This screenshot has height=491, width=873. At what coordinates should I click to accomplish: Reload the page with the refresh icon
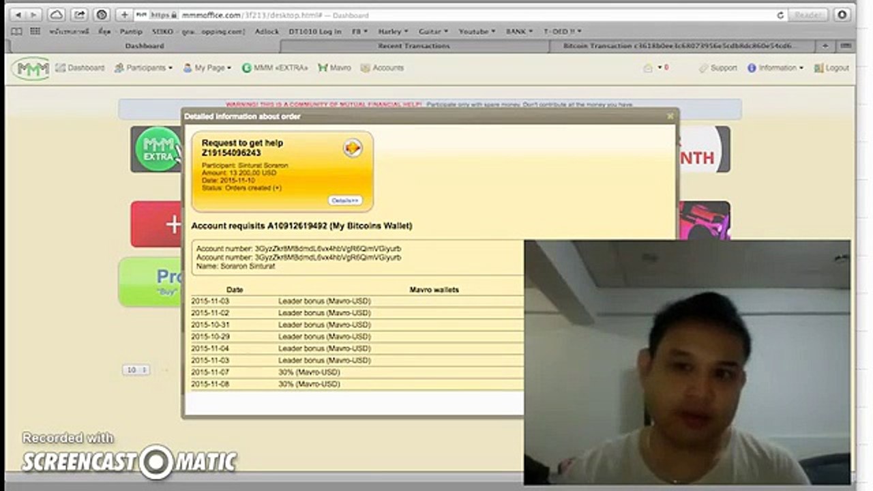pyautogui.click(x=780, y=14)
